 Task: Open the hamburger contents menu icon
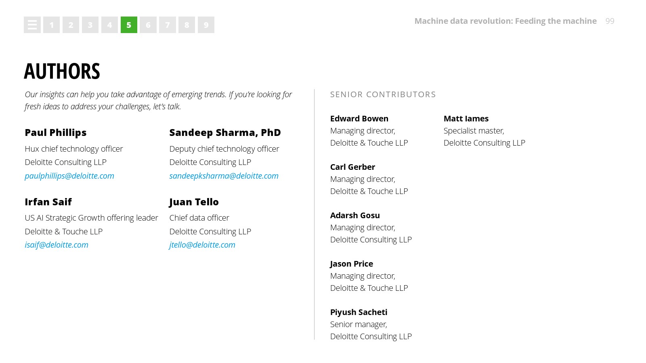[x=32, y=25]
